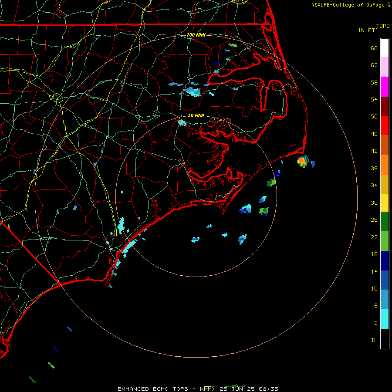The width and height of the screenshot is (392, 392).
Task: Click the 18 legend label
Action: coord(374,254)
